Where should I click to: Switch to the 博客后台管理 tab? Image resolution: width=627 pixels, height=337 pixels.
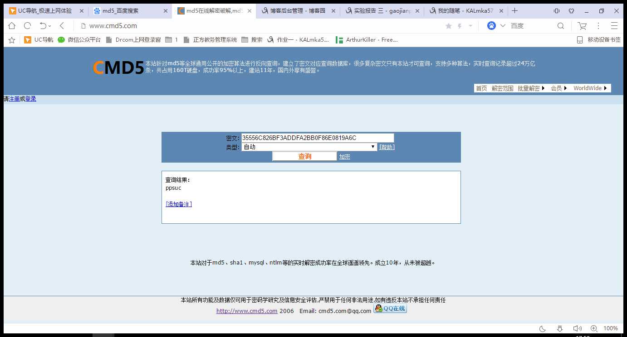pyautogui.click(x=298, y=10)
